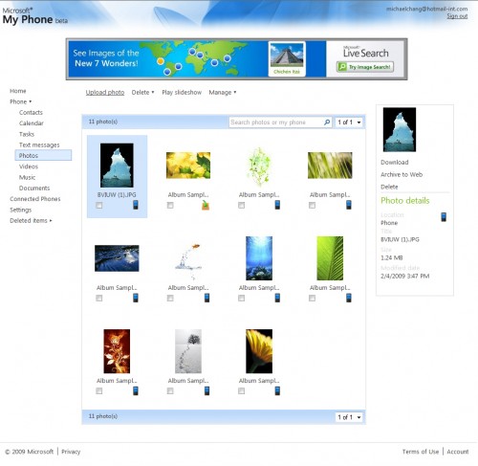This screenshot has width=478, height=466.
Task: Open bottom page selector 1 of 1
Action: pyautogui.click(x=349, y=417)
